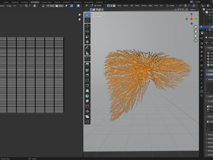Select the Edge Slide tool
This screenshot has width=213, height=160.
87,106
